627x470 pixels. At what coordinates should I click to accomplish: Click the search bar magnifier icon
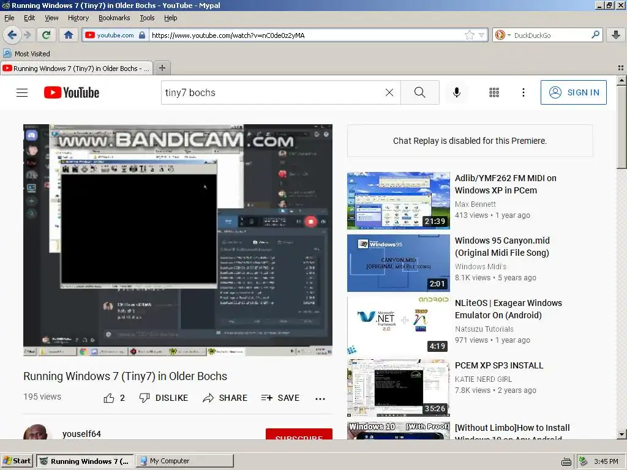coord(595,35)
